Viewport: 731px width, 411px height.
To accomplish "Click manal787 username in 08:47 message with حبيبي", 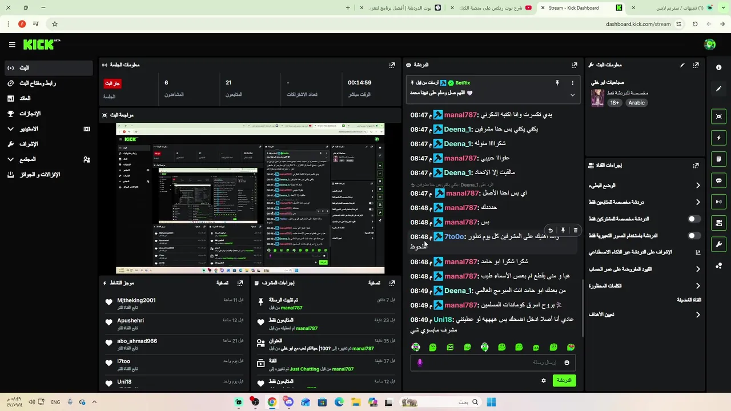I will (460, 158).
